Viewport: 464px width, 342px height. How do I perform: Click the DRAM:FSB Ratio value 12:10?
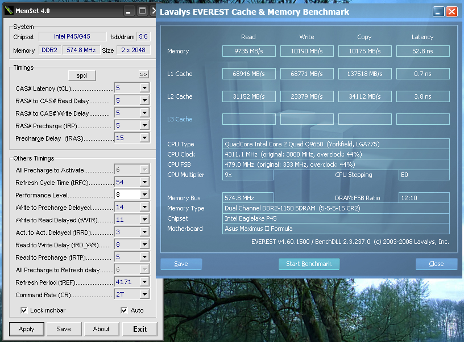click(424, 198)
